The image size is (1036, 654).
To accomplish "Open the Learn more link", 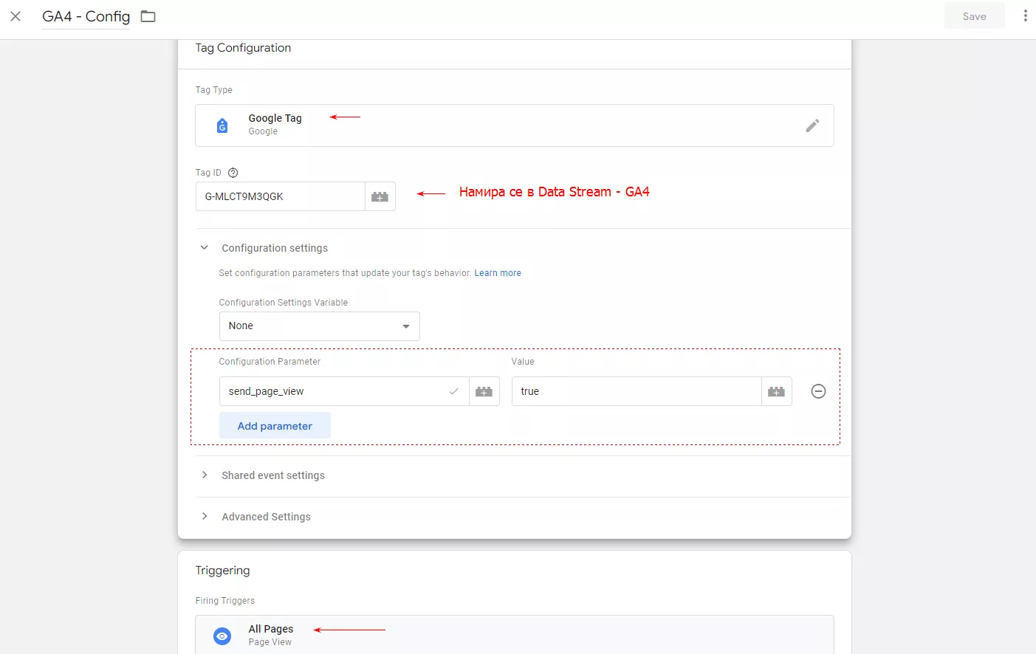I will click(498, 273).
